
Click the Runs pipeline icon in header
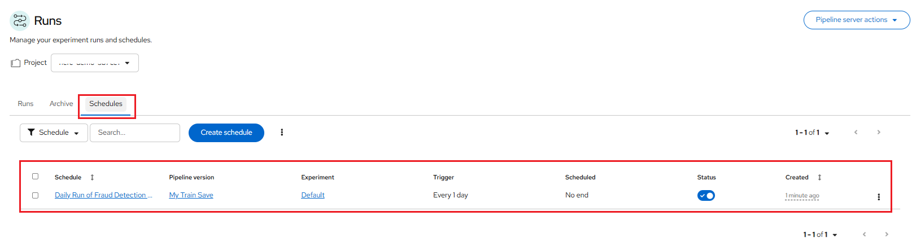pos(20,21)
